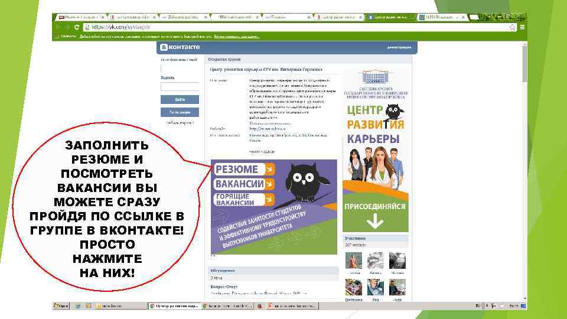Click the page scrollbar thumb

[524, 63]
